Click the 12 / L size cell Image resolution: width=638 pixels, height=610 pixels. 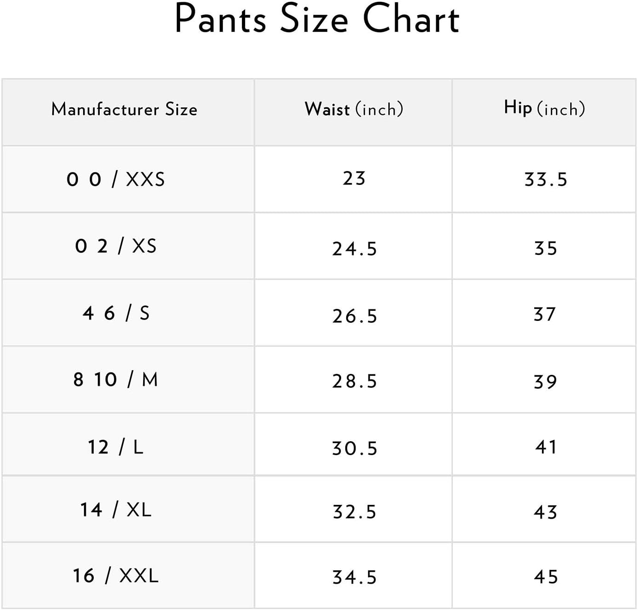point(115,447)
